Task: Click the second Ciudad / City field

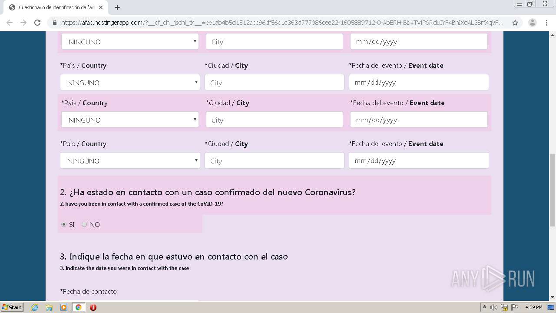Action: 275,82
